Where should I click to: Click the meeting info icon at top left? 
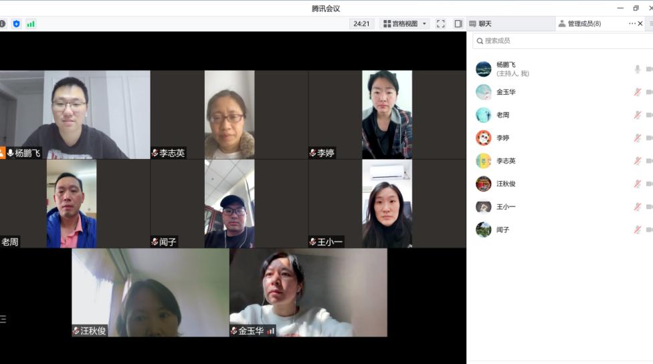pyautogui.click(x=3, y=24)
